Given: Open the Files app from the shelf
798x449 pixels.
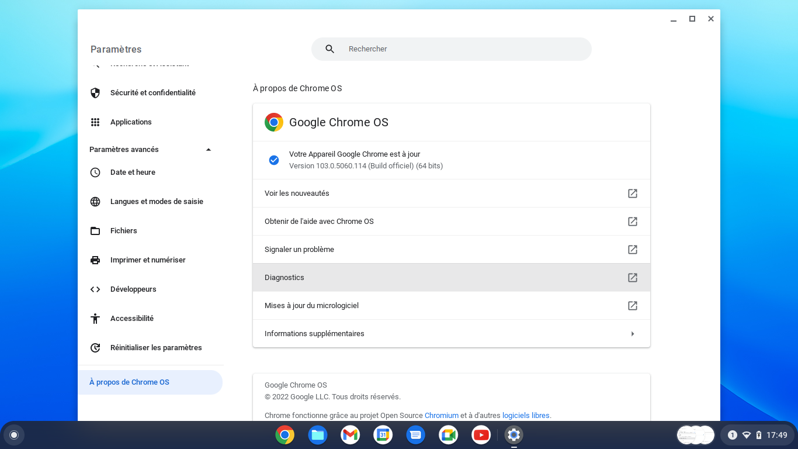Looking at the screenshot, I should point(318,435).
